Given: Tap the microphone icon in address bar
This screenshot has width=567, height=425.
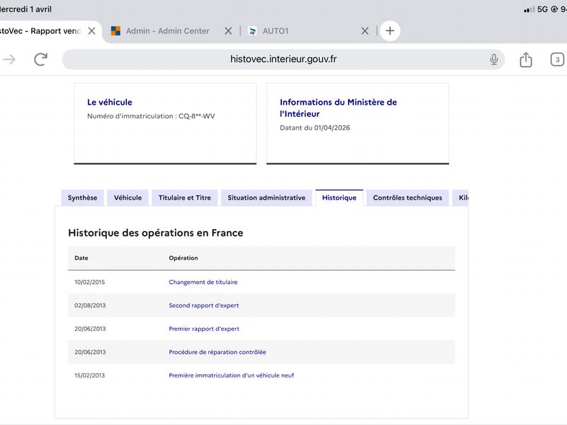Looking at the screenshot, I should pos(494,59).
